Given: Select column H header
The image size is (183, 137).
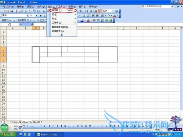Looking at the screenshot, I should point(91,28).
